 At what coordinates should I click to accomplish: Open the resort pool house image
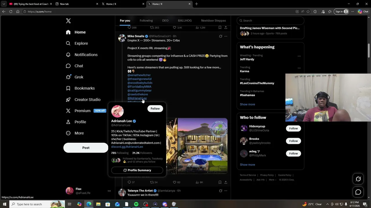tap(203, 146)
